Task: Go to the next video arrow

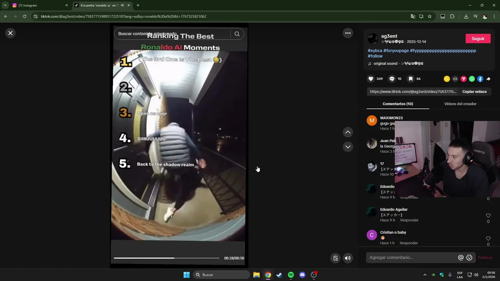Action: click(x=348, y=147)
